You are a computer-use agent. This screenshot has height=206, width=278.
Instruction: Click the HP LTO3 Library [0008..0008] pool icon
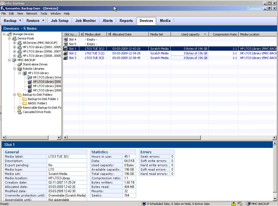19,56
